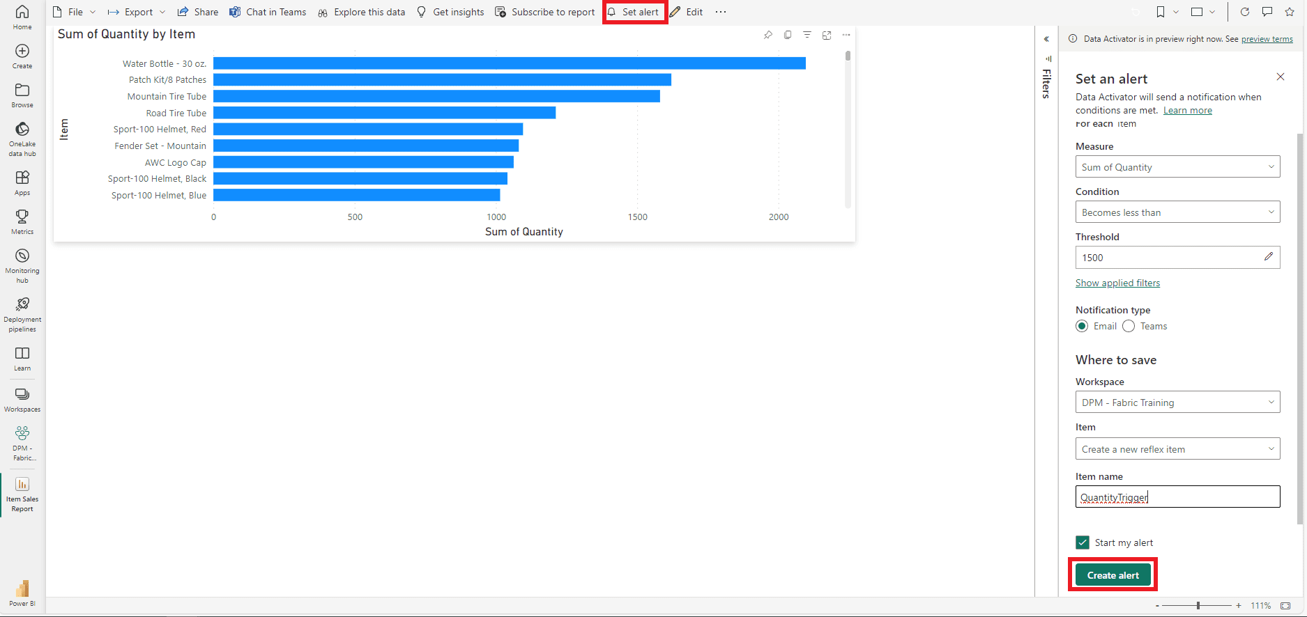Pin the Sum of Quantity visual
Image resolution: width=1307 pixels, height=617 pixels.
click(x=768, y=35)
